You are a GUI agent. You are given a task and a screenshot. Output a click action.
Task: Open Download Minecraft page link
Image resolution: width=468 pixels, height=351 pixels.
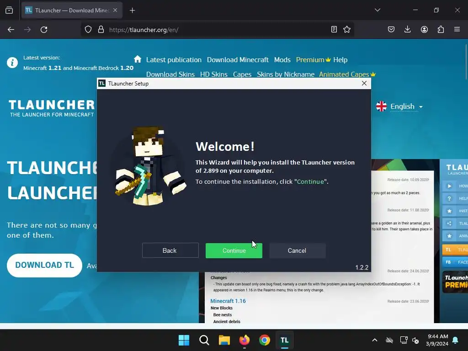238,60
